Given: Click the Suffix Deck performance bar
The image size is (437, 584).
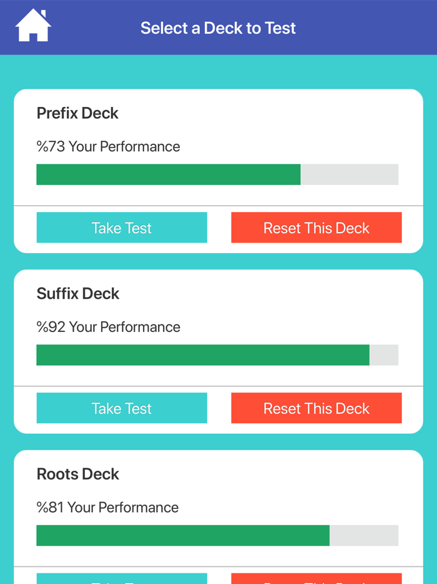Looking at the screenshot, I should (217, 355).
